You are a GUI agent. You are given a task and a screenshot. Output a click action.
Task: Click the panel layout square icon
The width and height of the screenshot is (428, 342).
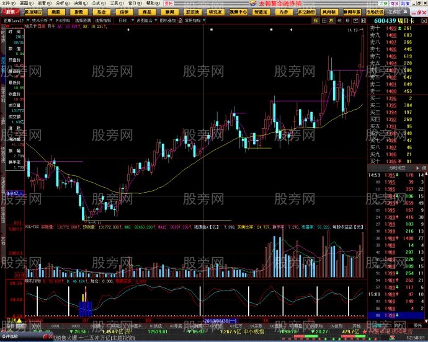point(355,20)
